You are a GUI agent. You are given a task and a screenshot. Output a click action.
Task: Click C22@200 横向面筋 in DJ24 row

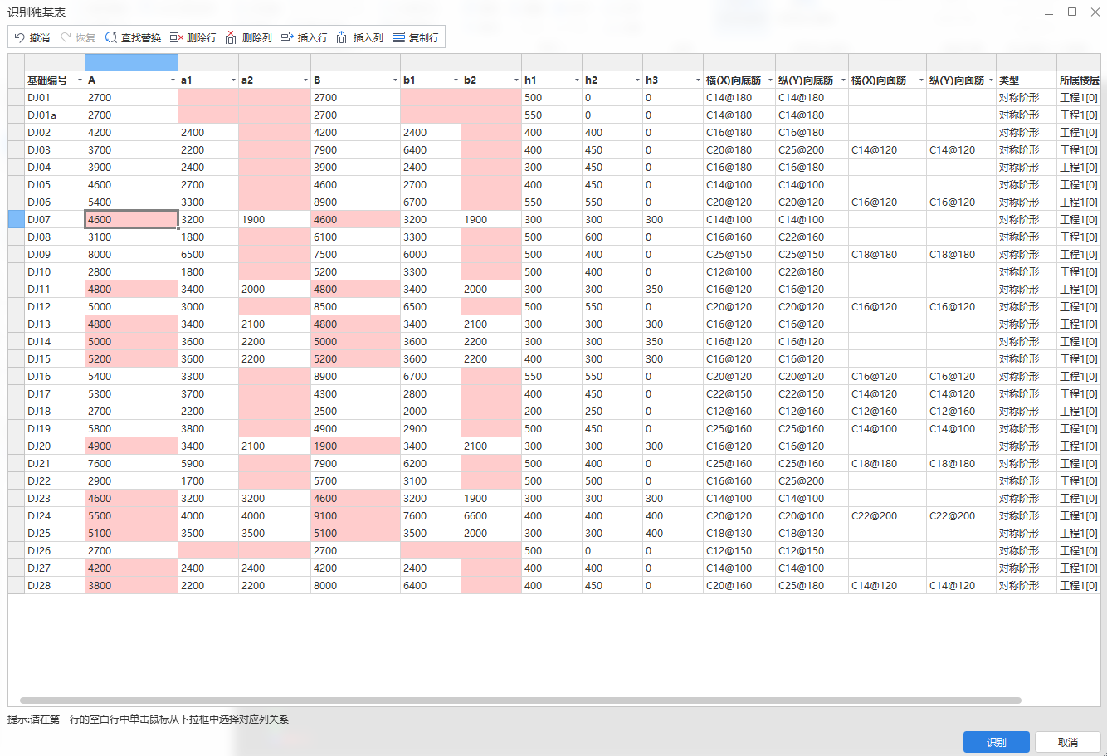point(887,516)
